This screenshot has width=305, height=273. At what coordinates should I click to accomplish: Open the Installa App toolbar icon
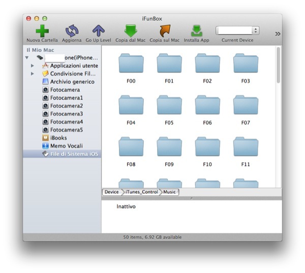tap(196, 31)
